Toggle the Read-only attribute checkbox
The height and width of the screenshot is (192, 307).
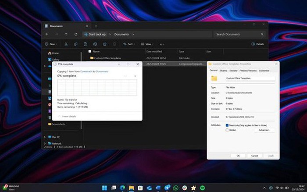pyautogui.click(x=227, y=125)
